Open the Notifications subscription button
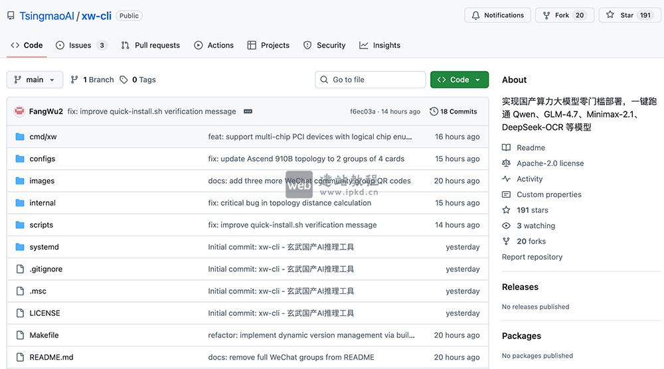 [x=498, y=15]
